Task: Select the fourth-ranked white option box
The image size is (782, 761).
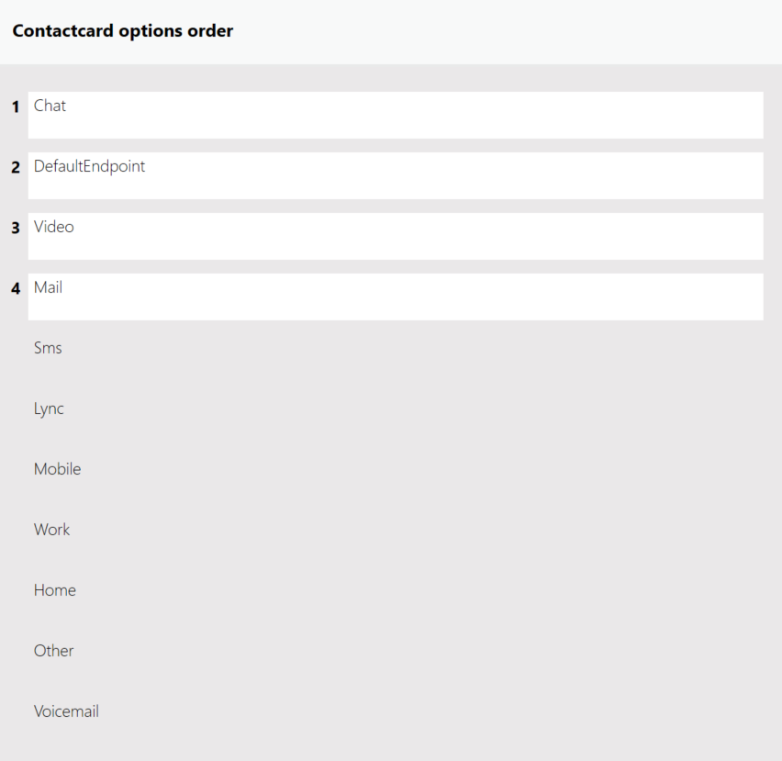Action: pos(395,297)
